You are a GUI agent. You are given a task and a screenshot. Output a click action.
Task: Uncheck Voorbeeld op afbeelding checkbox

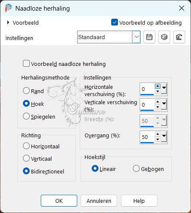tap(115, 22)
